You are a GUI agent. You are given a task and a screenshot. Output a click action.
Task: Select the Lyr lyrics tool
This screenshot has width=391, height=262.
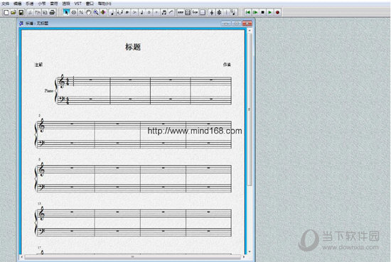(195, 12)
